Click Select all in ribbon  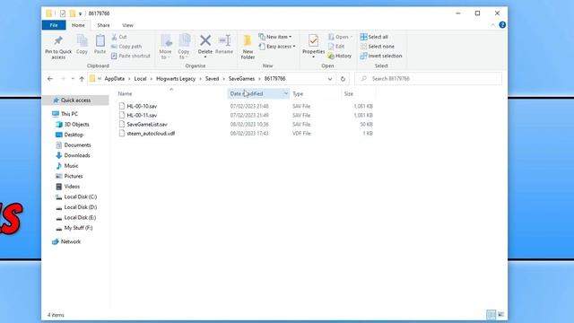374,37
